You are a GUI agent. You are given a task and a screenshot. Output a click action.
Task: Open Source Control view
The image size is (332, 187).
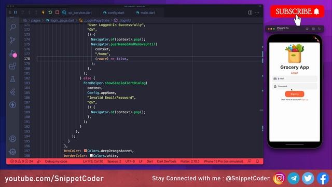12,40
